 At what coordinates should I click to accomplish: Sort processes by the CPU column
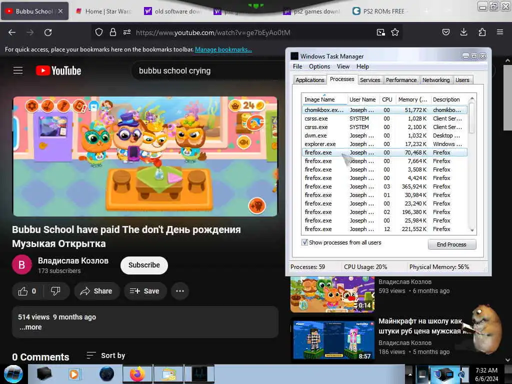pos(387,99)
